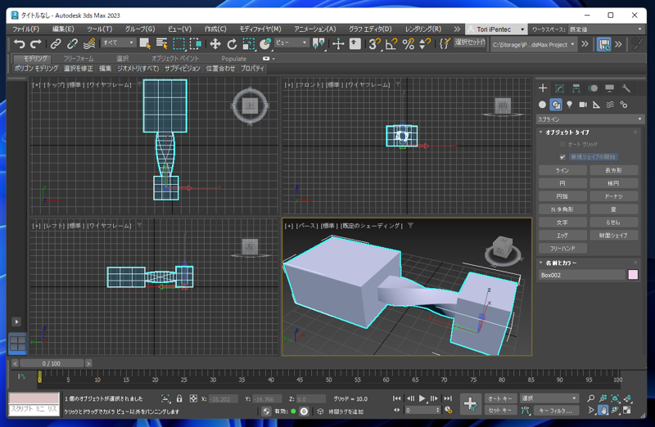Open the スプライン category dropdown
The image size is (655, 427).
pos(589,119)
